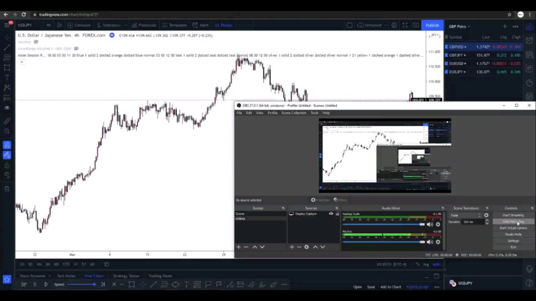Jump to real-time in replay bar
The width and height of the screenshot is (536, 301).
[x=103, y=284]
